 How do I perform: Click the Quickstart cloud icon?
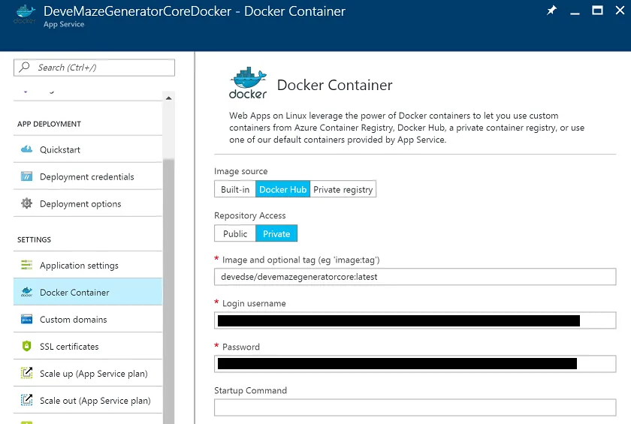[27, 149]
